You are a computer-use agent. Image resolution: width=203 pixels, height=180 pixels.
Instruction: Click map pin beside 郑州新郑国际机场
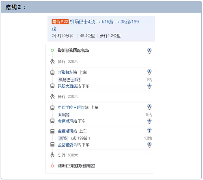tap(149, 51)
